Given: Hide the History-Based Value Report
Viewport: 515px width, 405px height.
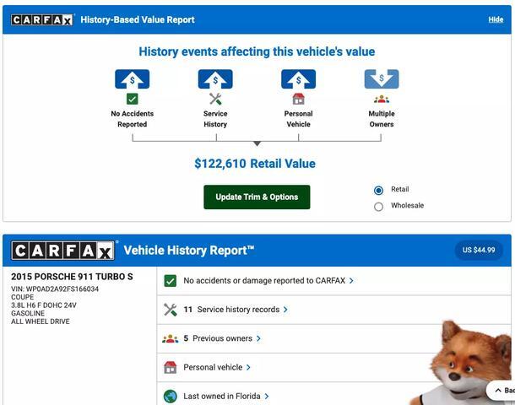Looking at the screenshot, I should pyautogui.click(x=496, y=19).
